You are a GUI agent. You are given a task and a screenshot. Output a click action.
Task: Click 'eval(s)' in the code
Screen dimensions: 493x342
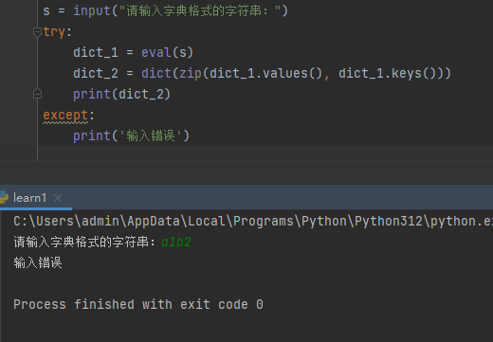pyautogui.click(x=167, y=52)
